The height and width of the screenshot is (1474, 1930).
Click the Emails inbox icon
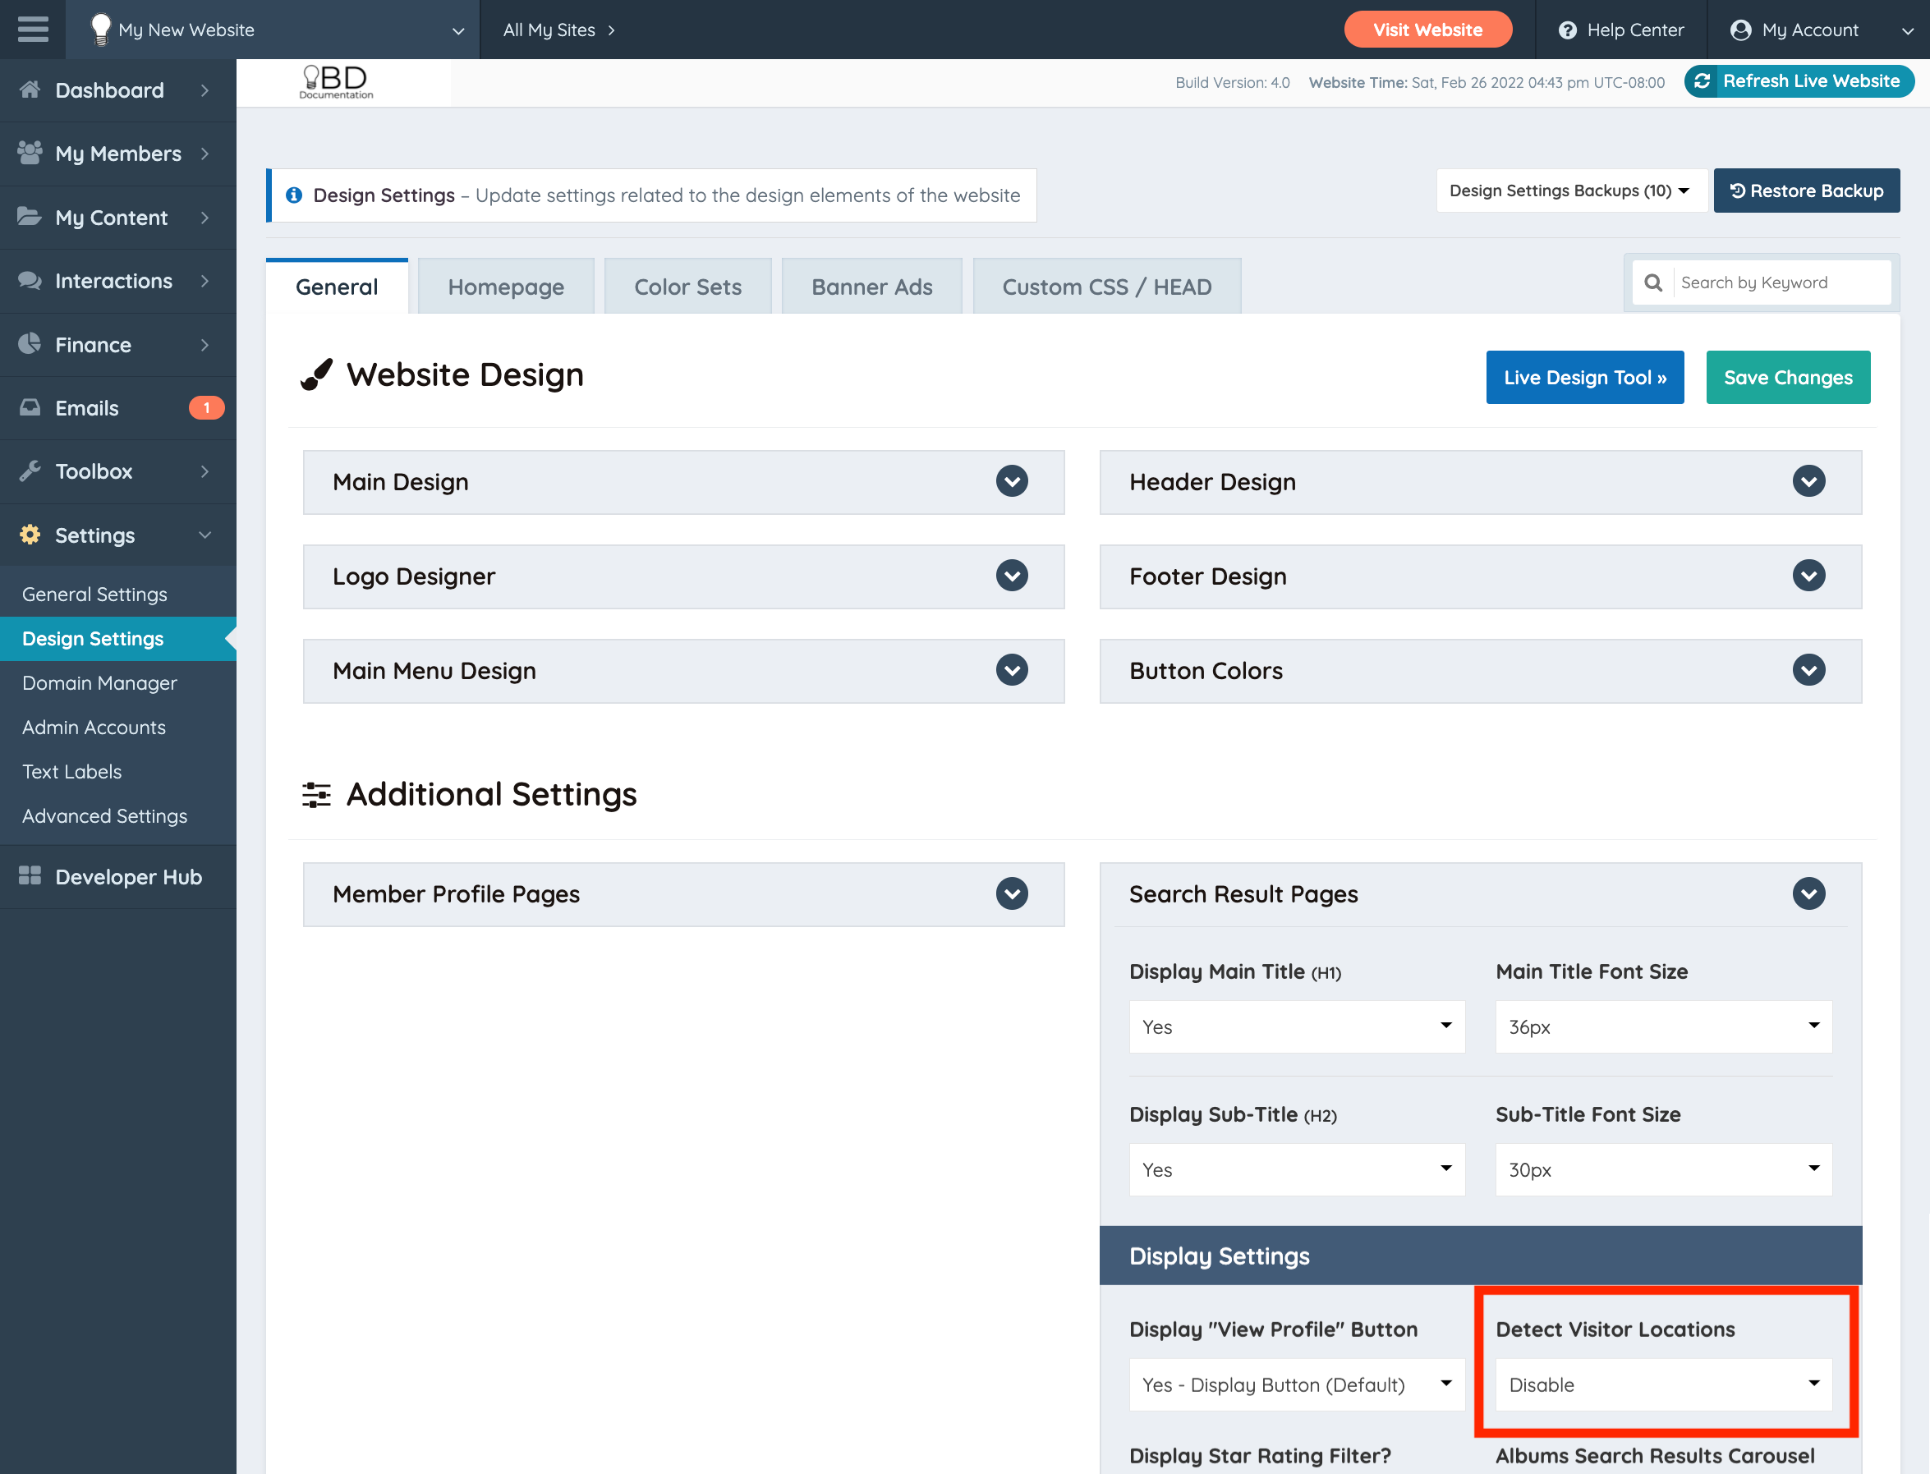point(30,407)
